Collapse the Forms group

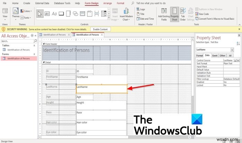click(34, 54)
